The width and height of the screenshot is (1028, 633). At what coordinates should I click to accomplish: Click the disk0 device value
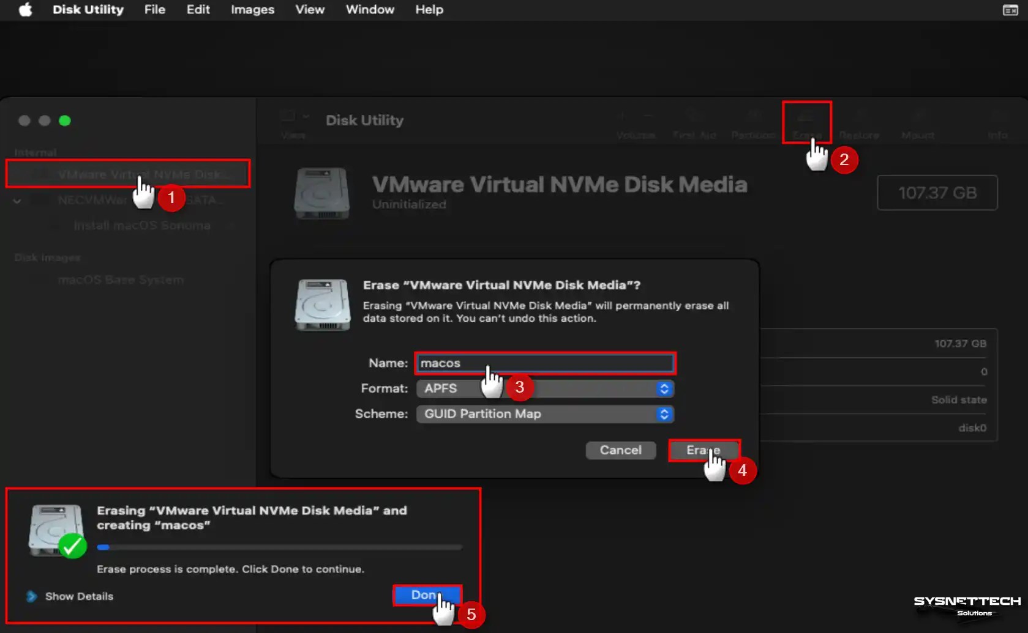coord(972,428)
